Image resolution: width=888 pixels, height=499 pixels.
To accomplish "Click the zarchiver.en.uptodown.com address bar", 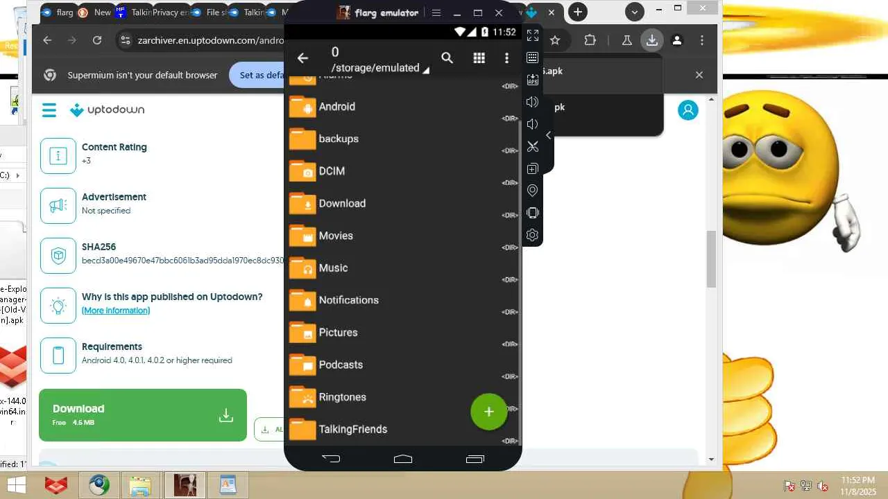I will click(211, 40).
